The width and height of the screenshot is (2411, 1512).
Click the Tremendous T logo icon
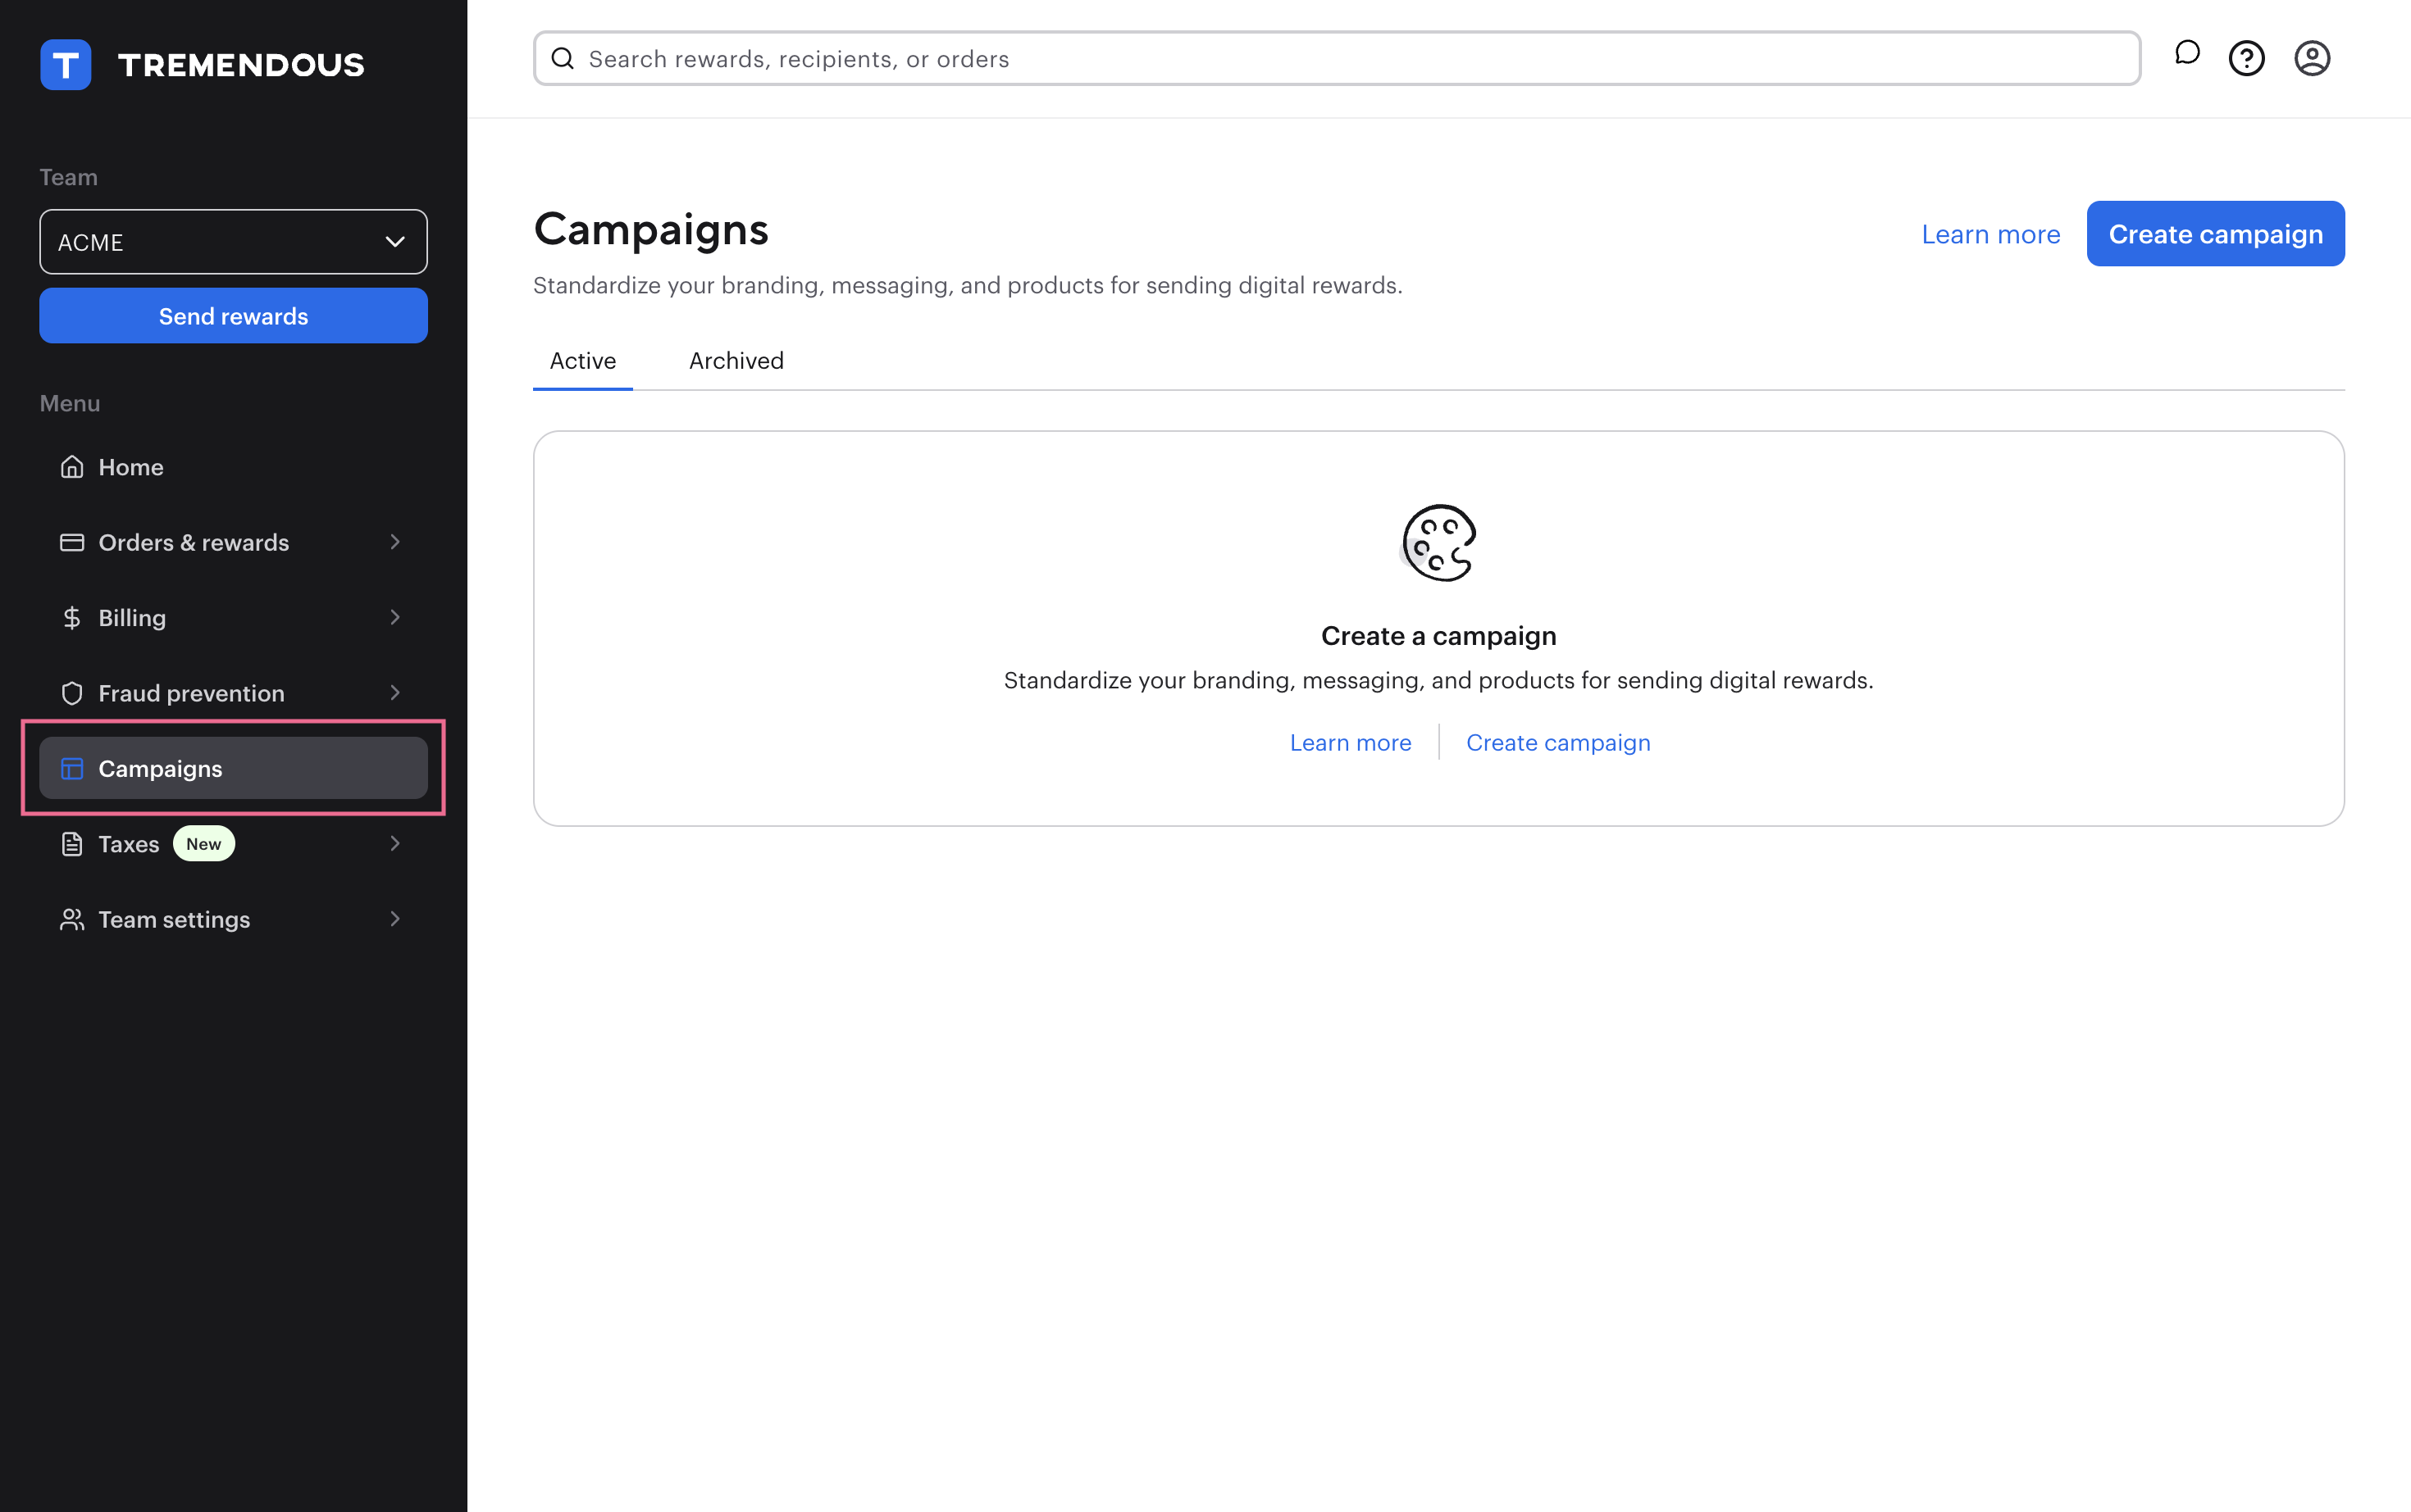(x=66, y=65)
